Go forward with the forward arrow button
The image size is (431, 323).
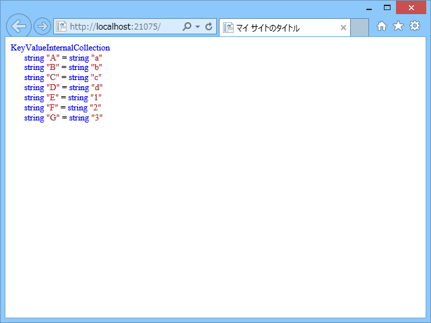pyautogui.click(x=42, y=26)
